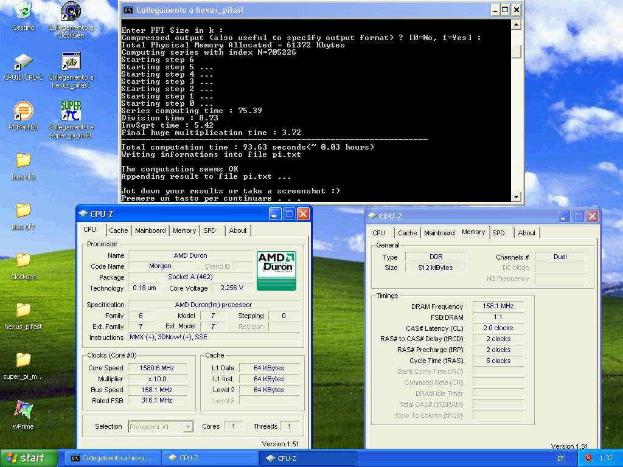623x467 pixels.
Task: Click the Bus Speed 158.1 MHz field
Action: pyautogui.click(x=157, y=390)
